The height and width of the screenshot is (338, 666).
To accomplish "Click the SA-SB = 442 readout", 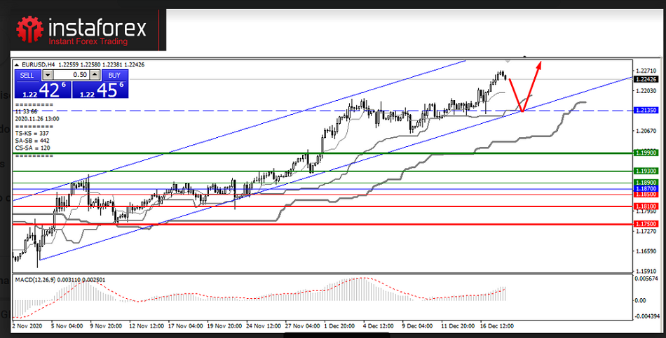I will (x=33, y=141).
